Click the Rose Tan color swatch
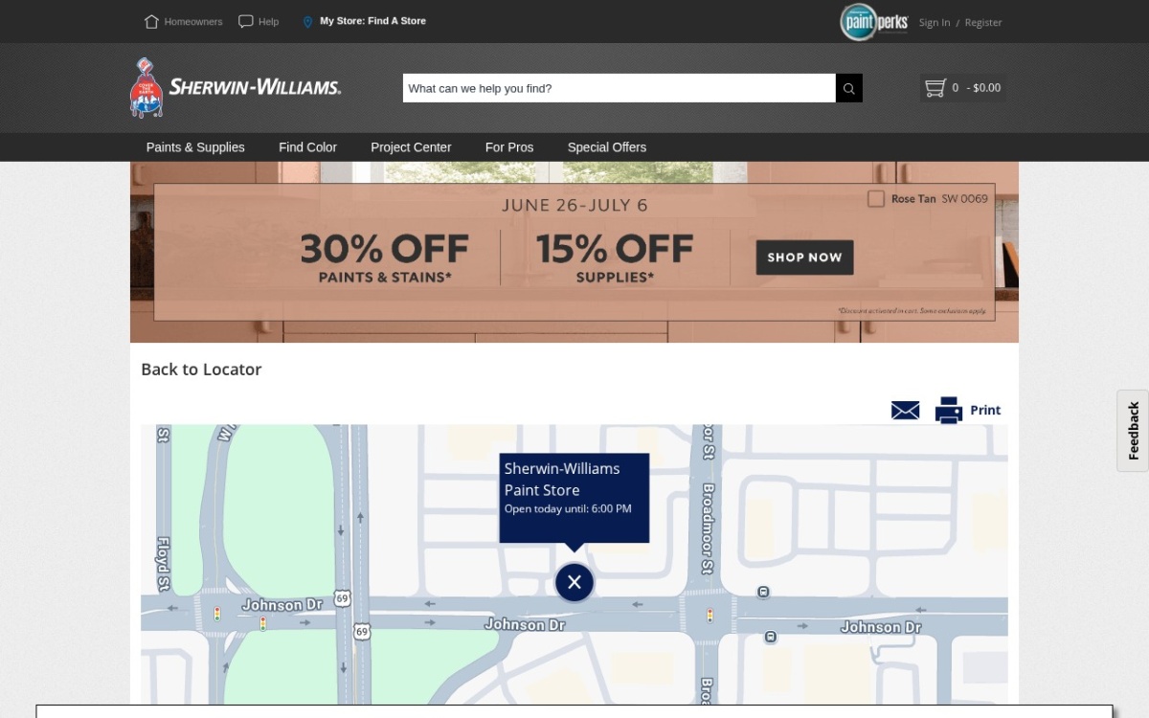The width and height of the screenshot is (1149, 718). tap(875, 198)
